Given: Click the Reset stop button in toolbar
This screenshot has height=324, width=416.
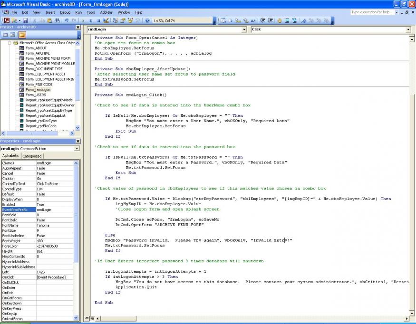Looking at the screenshot, I should coord(98,20).
